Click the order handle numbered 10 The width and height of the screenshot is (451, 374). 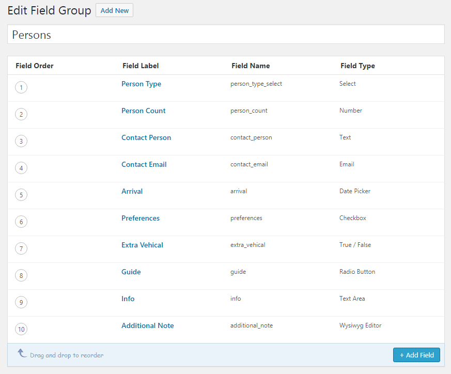pos(21,329)
